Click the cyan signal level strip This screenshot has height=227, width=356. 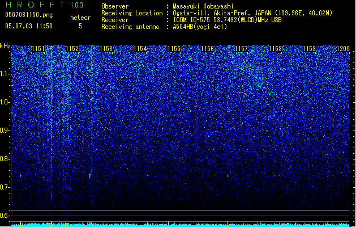[x=181, y=225]
